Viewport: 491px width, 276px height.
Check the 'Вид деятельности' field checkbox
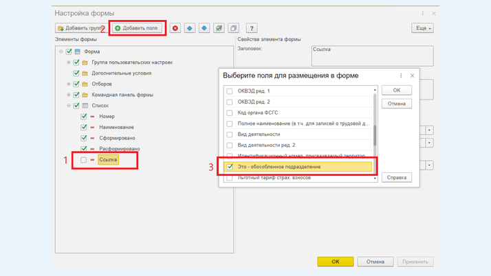click(x=230, y=135)
